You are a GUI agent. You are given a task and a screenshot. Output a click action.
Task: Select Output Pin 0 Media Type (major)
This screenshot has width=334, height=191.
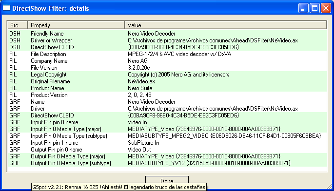click(x=68, y=156)
